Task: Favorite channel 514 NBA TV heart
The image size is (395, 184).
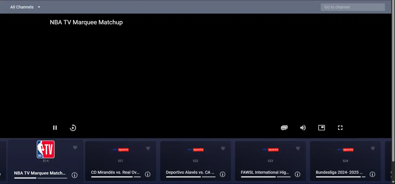Action: 75,148
